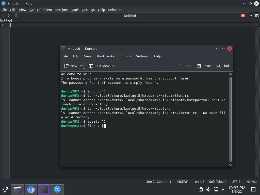The width and height of the screenshot is (260, 195).
Task: Open Soft Tabs: 4 indentation selector
Action: coord(218,182)
